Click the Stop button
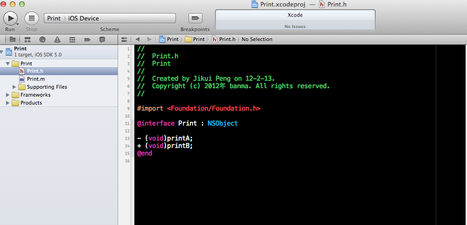 click(x=32, y=18)
